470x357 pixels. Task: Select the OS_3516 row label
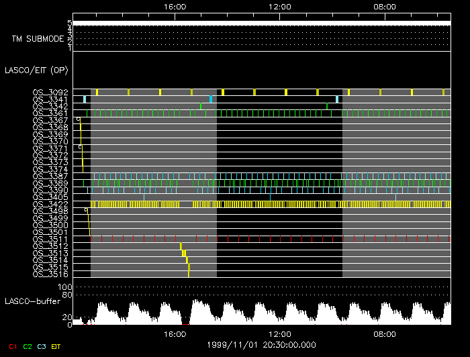coord(50,274)
